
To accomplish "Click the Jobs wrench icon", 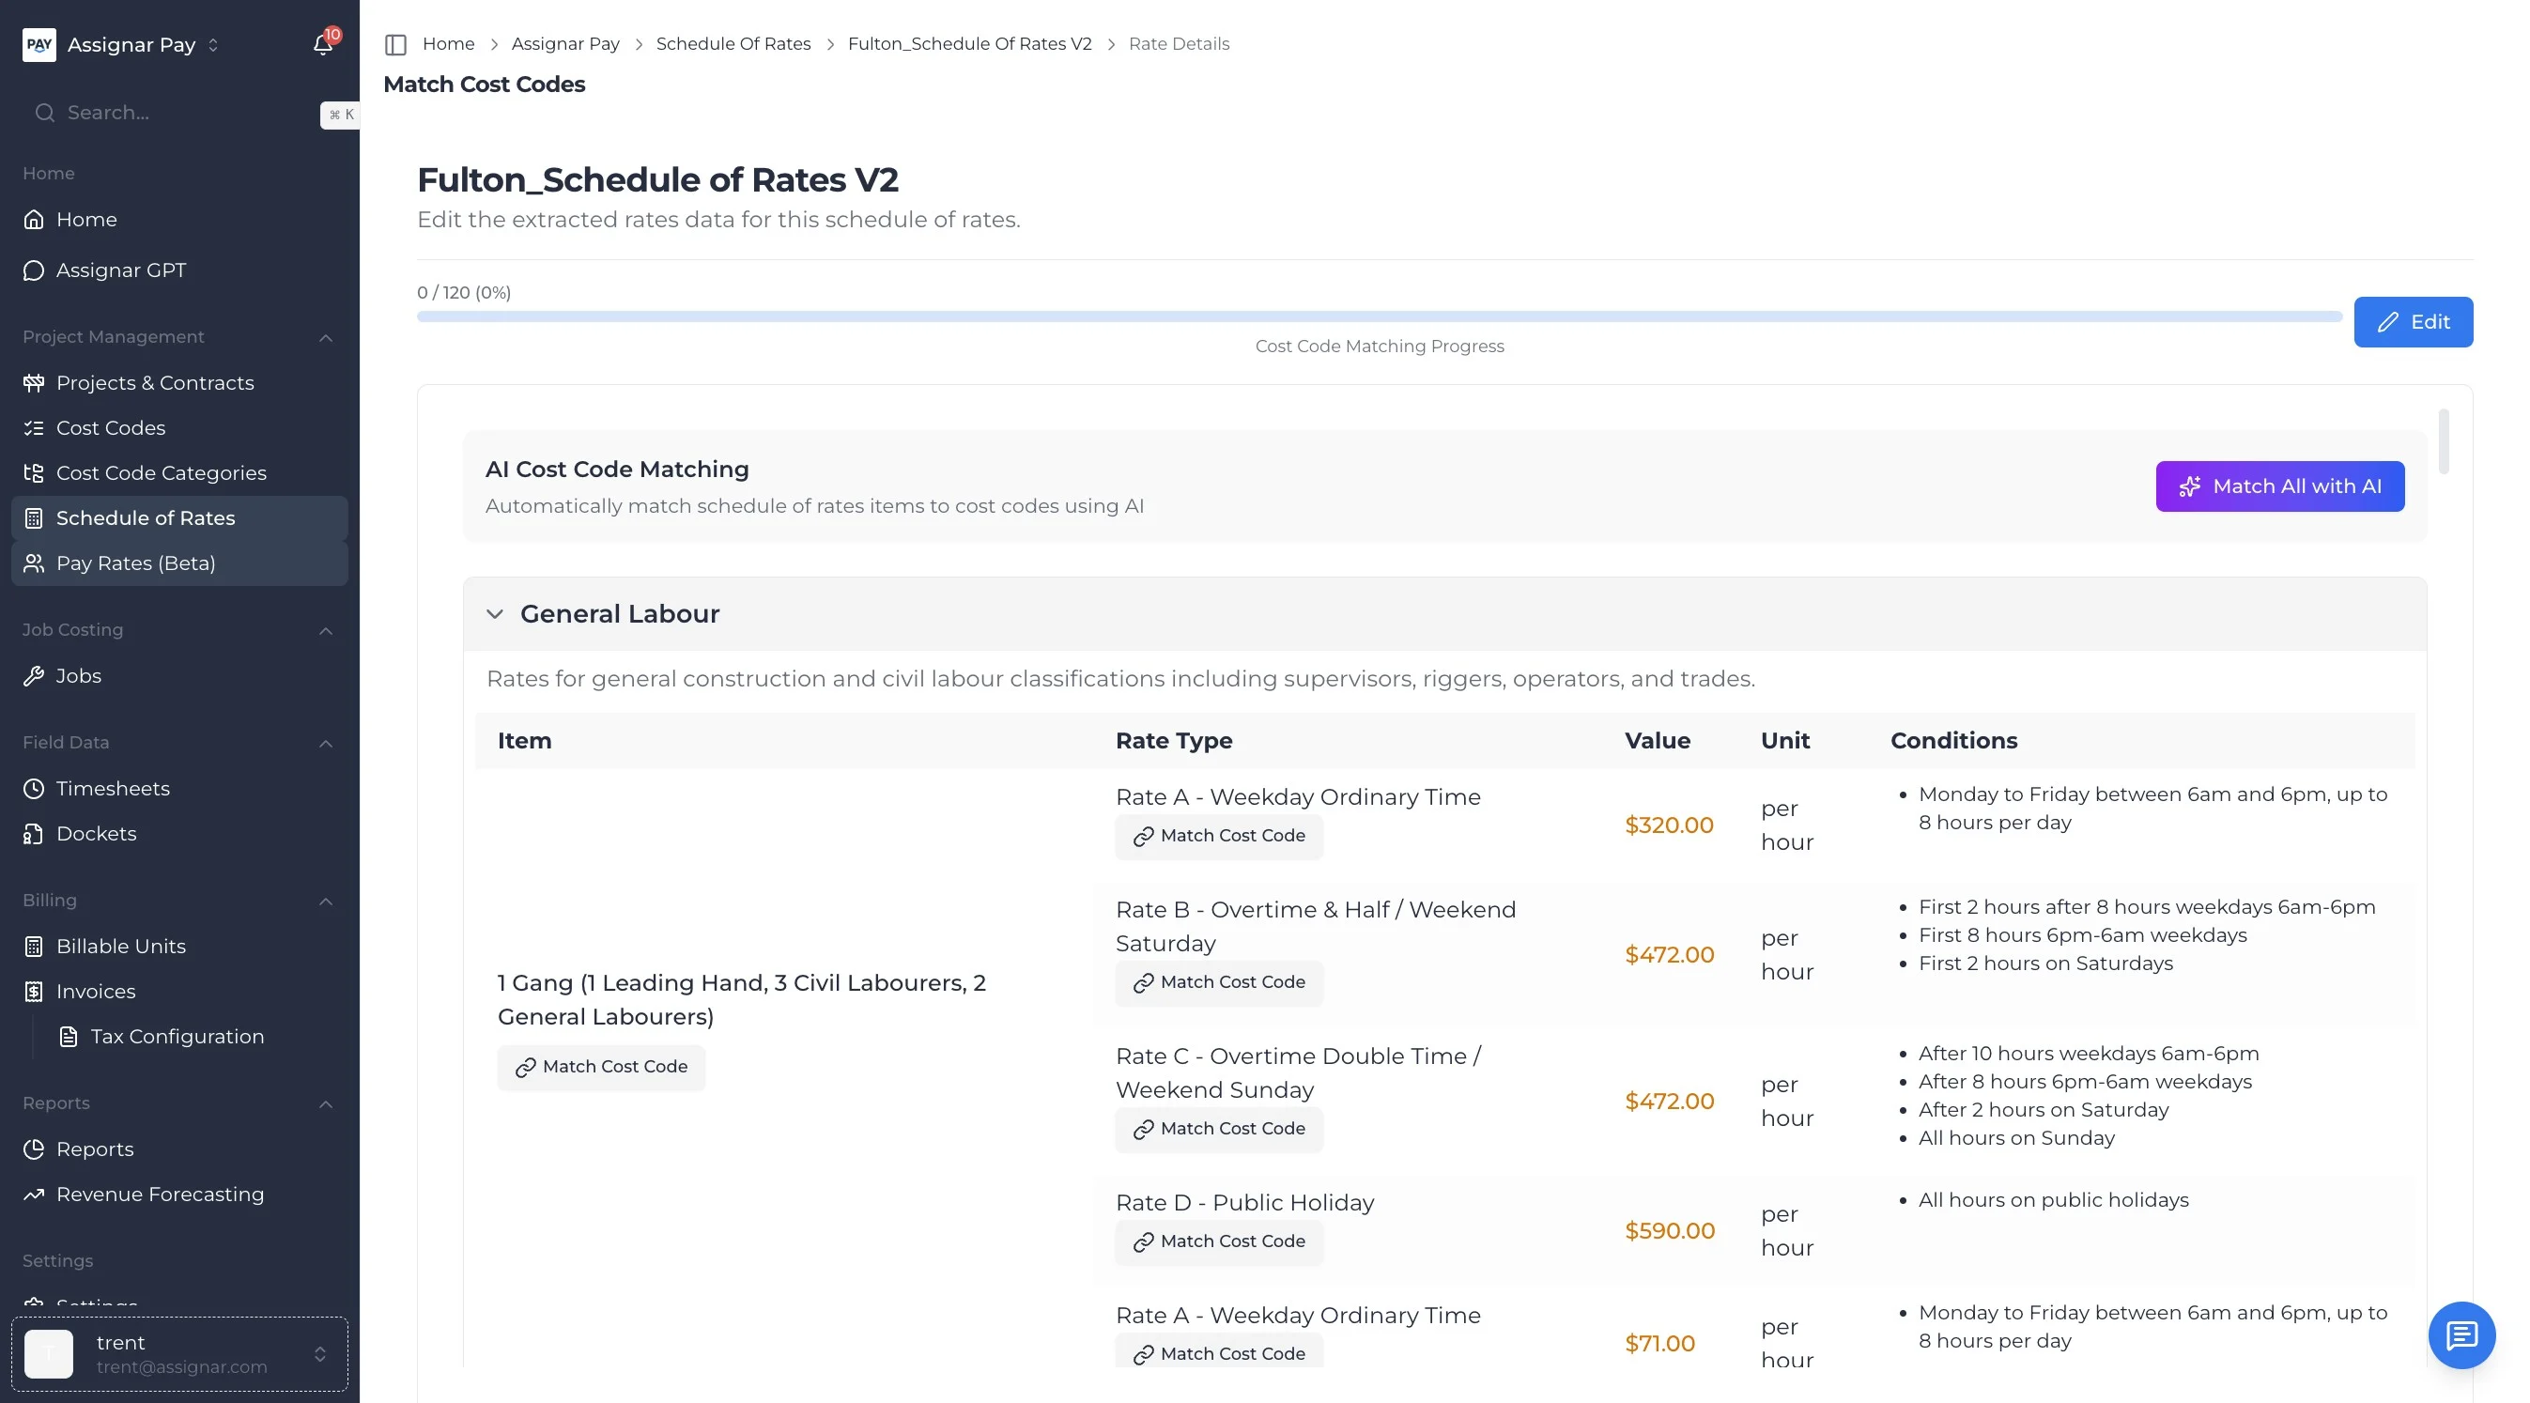I will click(35, 675).
